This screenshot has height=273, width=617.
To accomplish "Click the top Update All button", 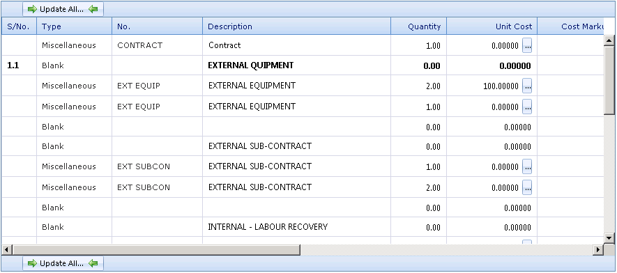I will (x=63, y=9).
